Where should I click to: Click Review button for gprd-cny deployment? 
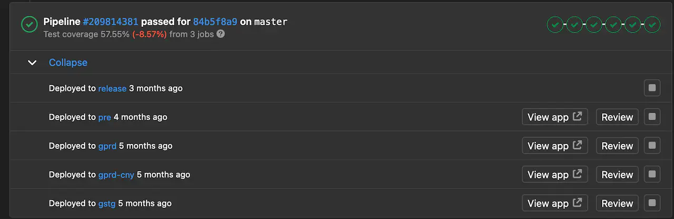tap(617, 175)
